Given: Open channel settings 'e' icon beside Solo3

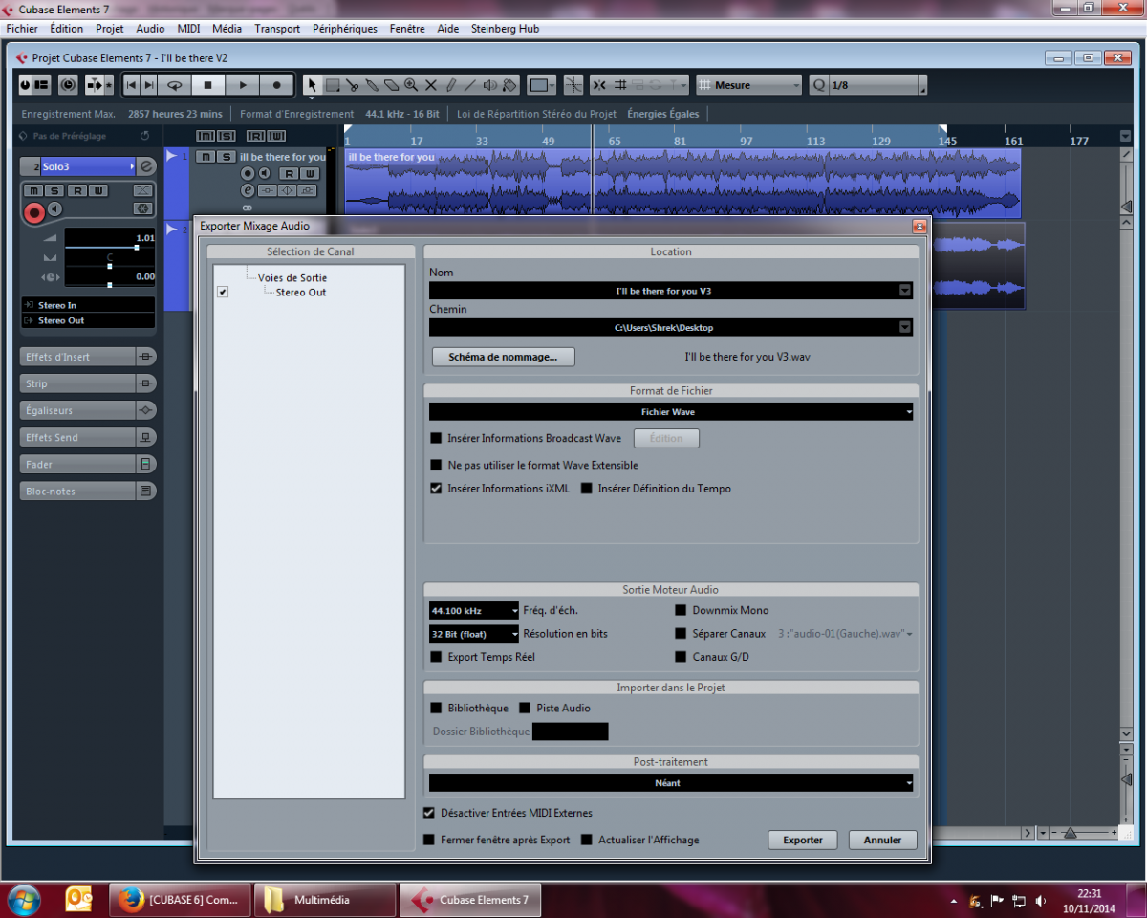Looking at the screenshot, I should 146,166.
